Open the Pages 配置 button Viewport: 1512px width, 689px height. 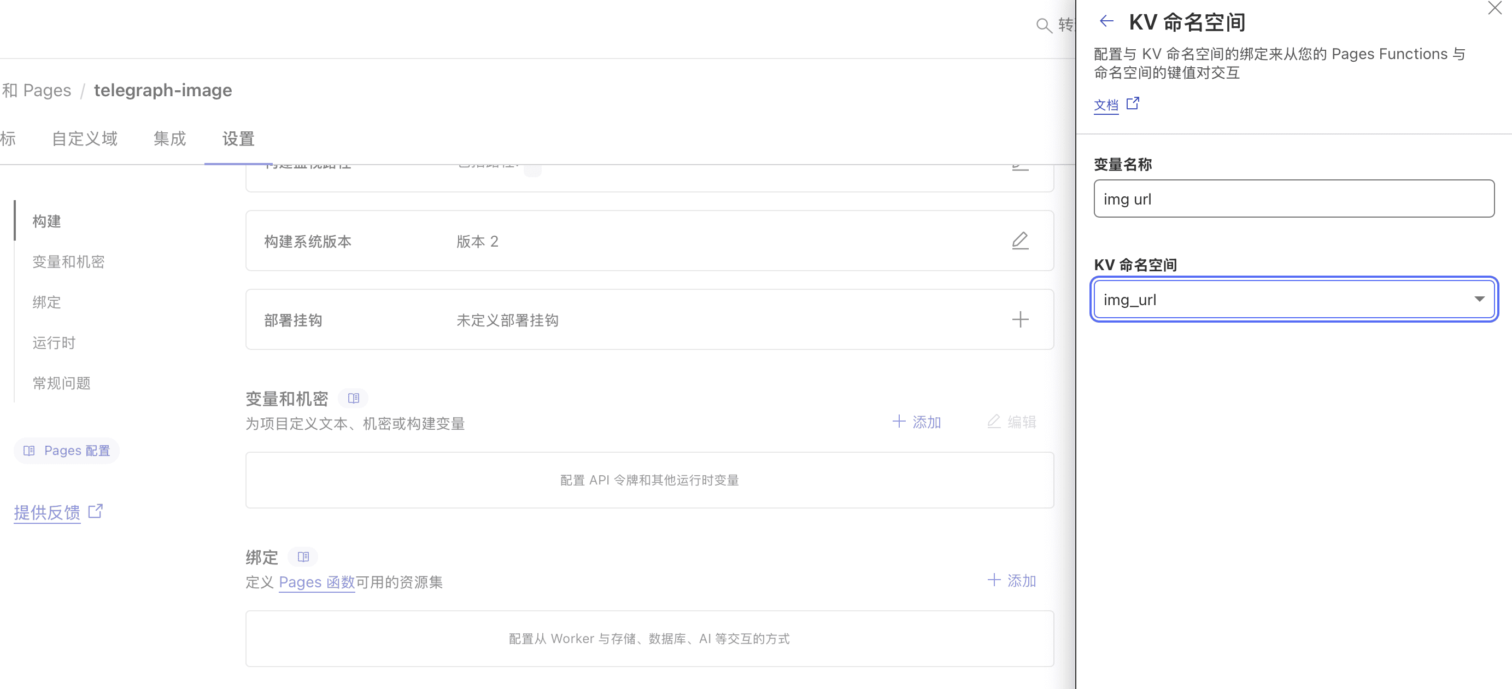click(x=66, y=451)
